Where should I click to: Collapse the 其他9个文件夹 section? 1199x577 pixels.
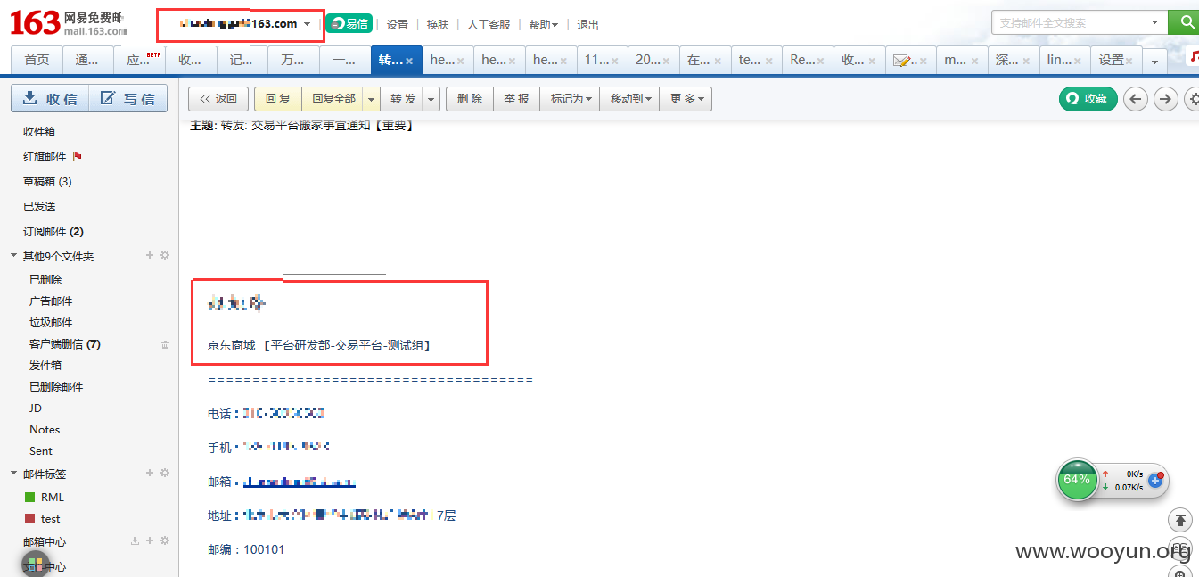[x=13, y=256]
